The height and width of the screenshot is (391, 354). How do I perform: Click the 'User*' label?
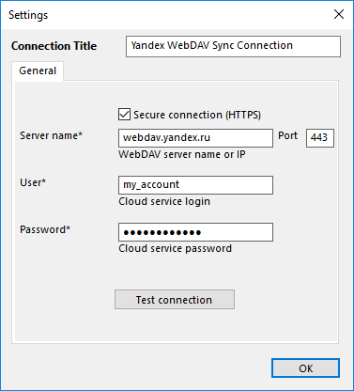click(x=33, y=182)
